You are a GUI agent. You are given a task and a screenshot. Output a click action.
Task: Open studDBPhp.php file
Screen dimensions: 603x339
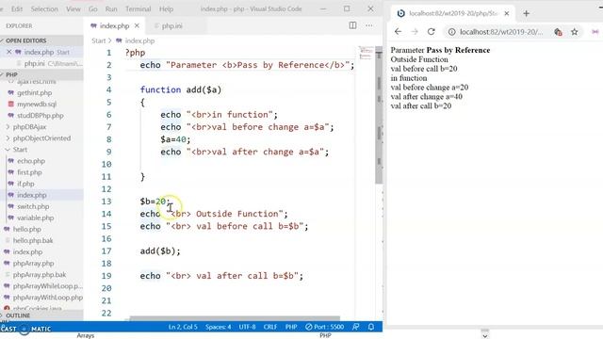[x=41, y=115]
